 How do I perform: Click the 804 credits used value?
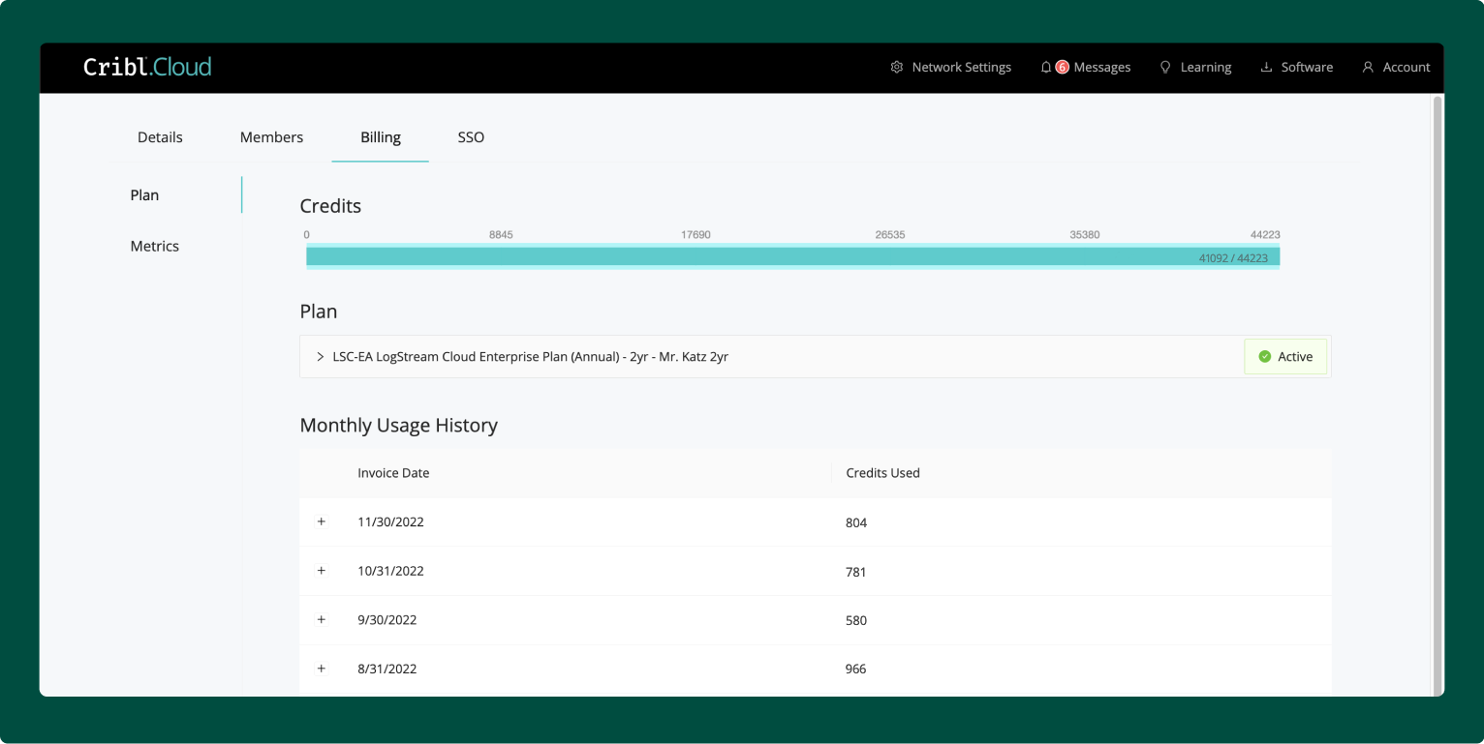pos(856,522)
